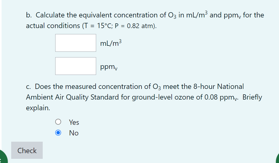Click the Check button to grade answers

[x=27, y=150]
